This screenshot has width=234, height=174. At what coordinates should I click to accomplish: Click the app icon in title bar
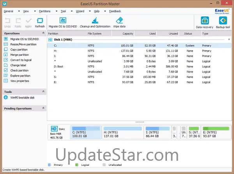[x=4, y=4]
